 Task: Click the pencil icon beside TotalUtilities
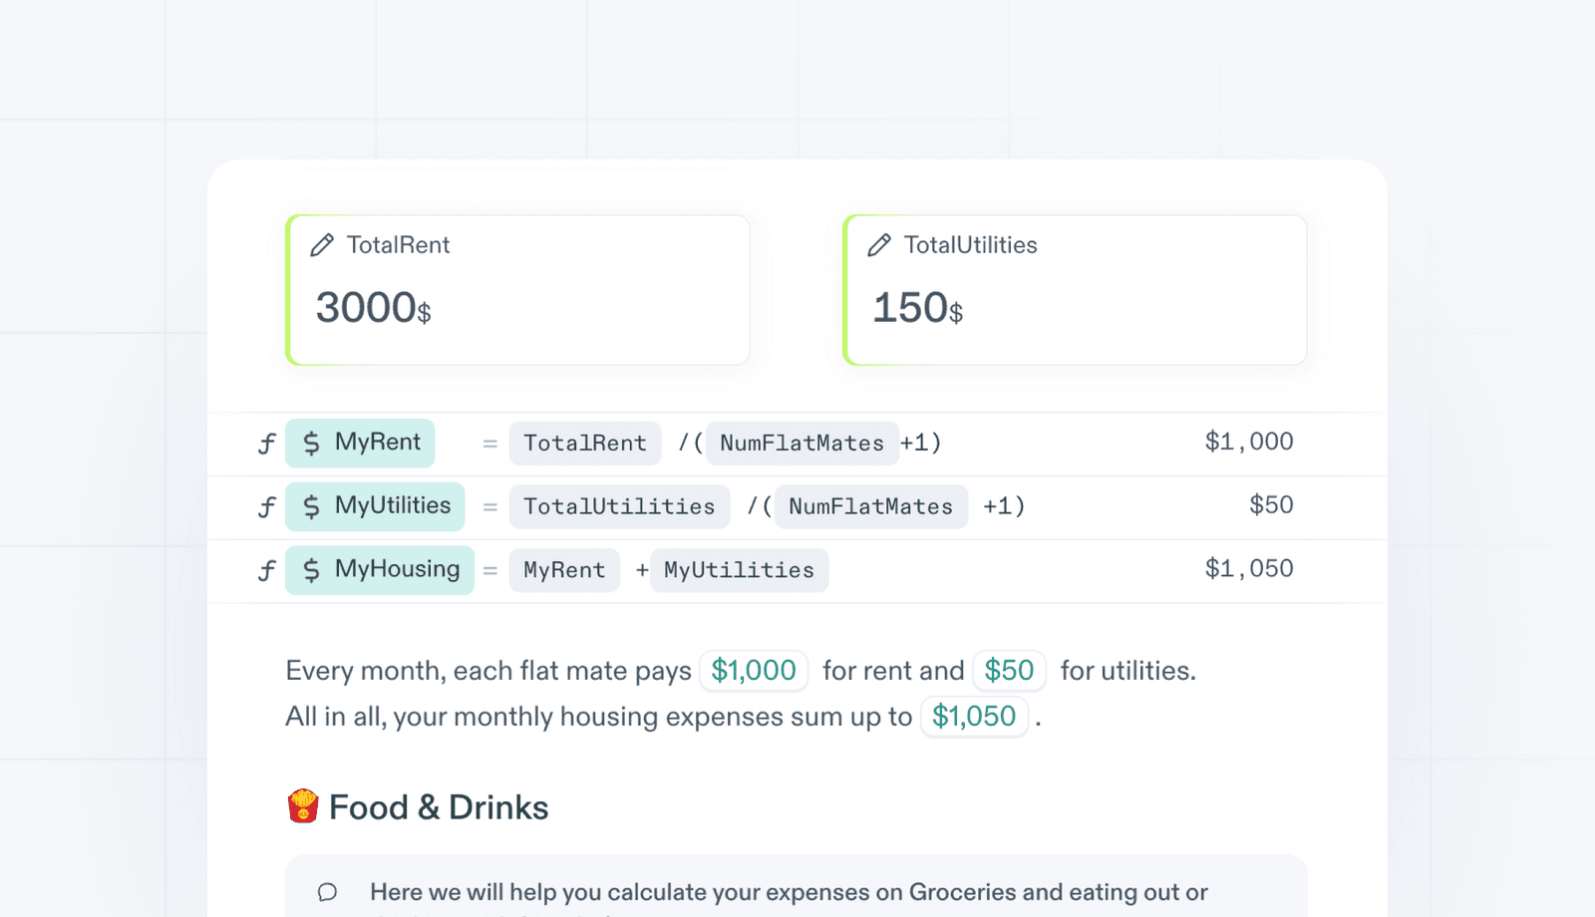[x=879, y=245]
